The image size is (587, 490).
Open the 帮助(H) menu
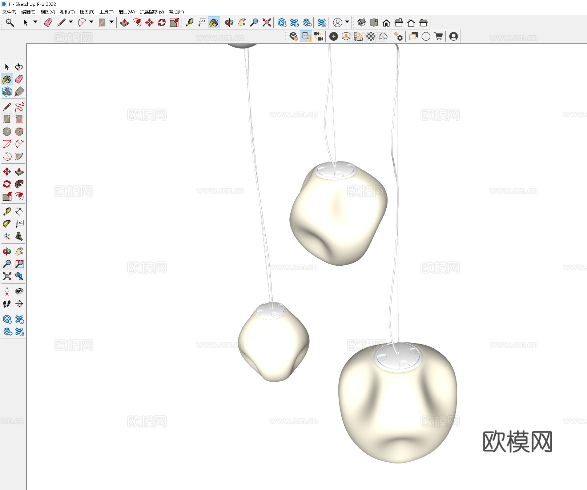pyautogui.click(x=176, y=12)
